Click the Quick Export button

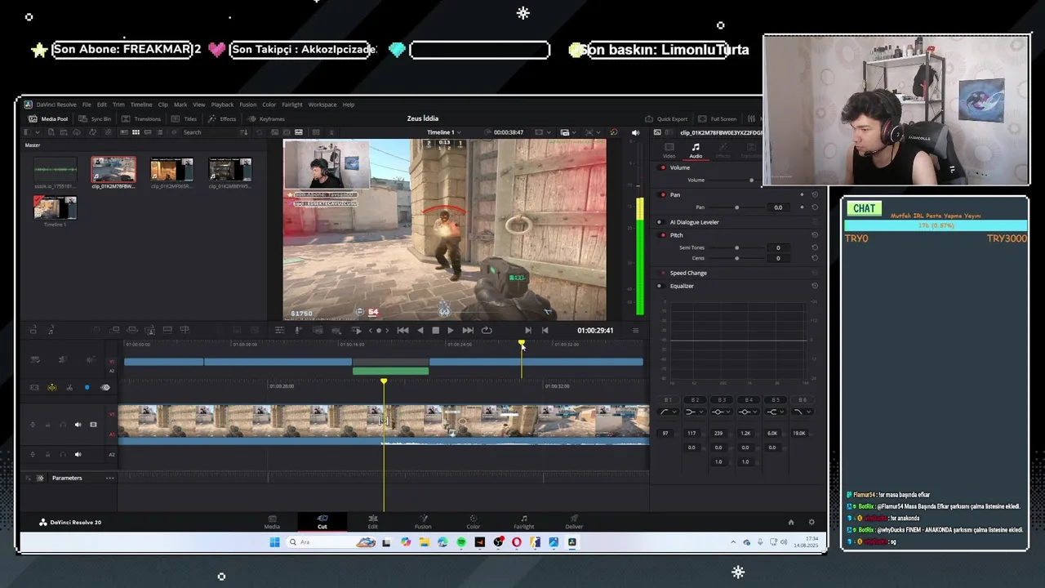tap(666, 118)
